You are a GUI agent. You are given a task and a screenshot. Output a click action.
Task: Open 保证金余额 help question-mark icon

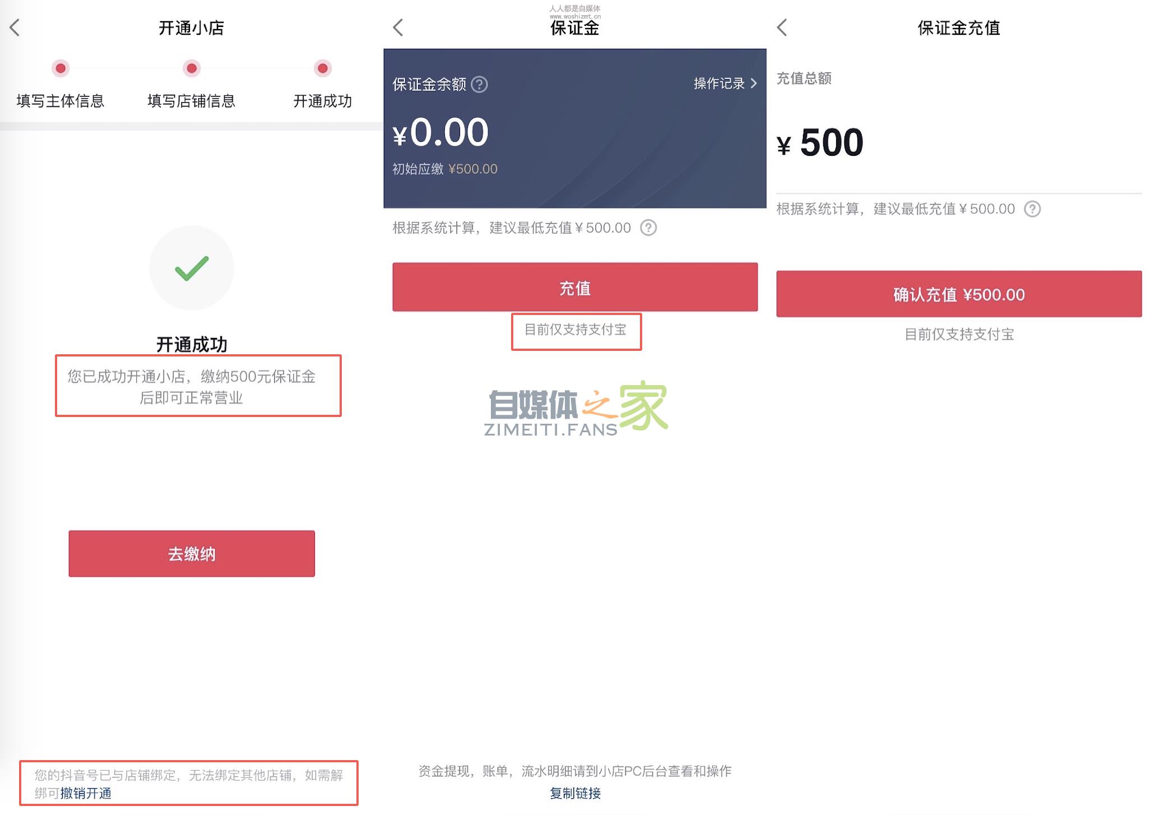pyautogui.click(x=480, y=85)
